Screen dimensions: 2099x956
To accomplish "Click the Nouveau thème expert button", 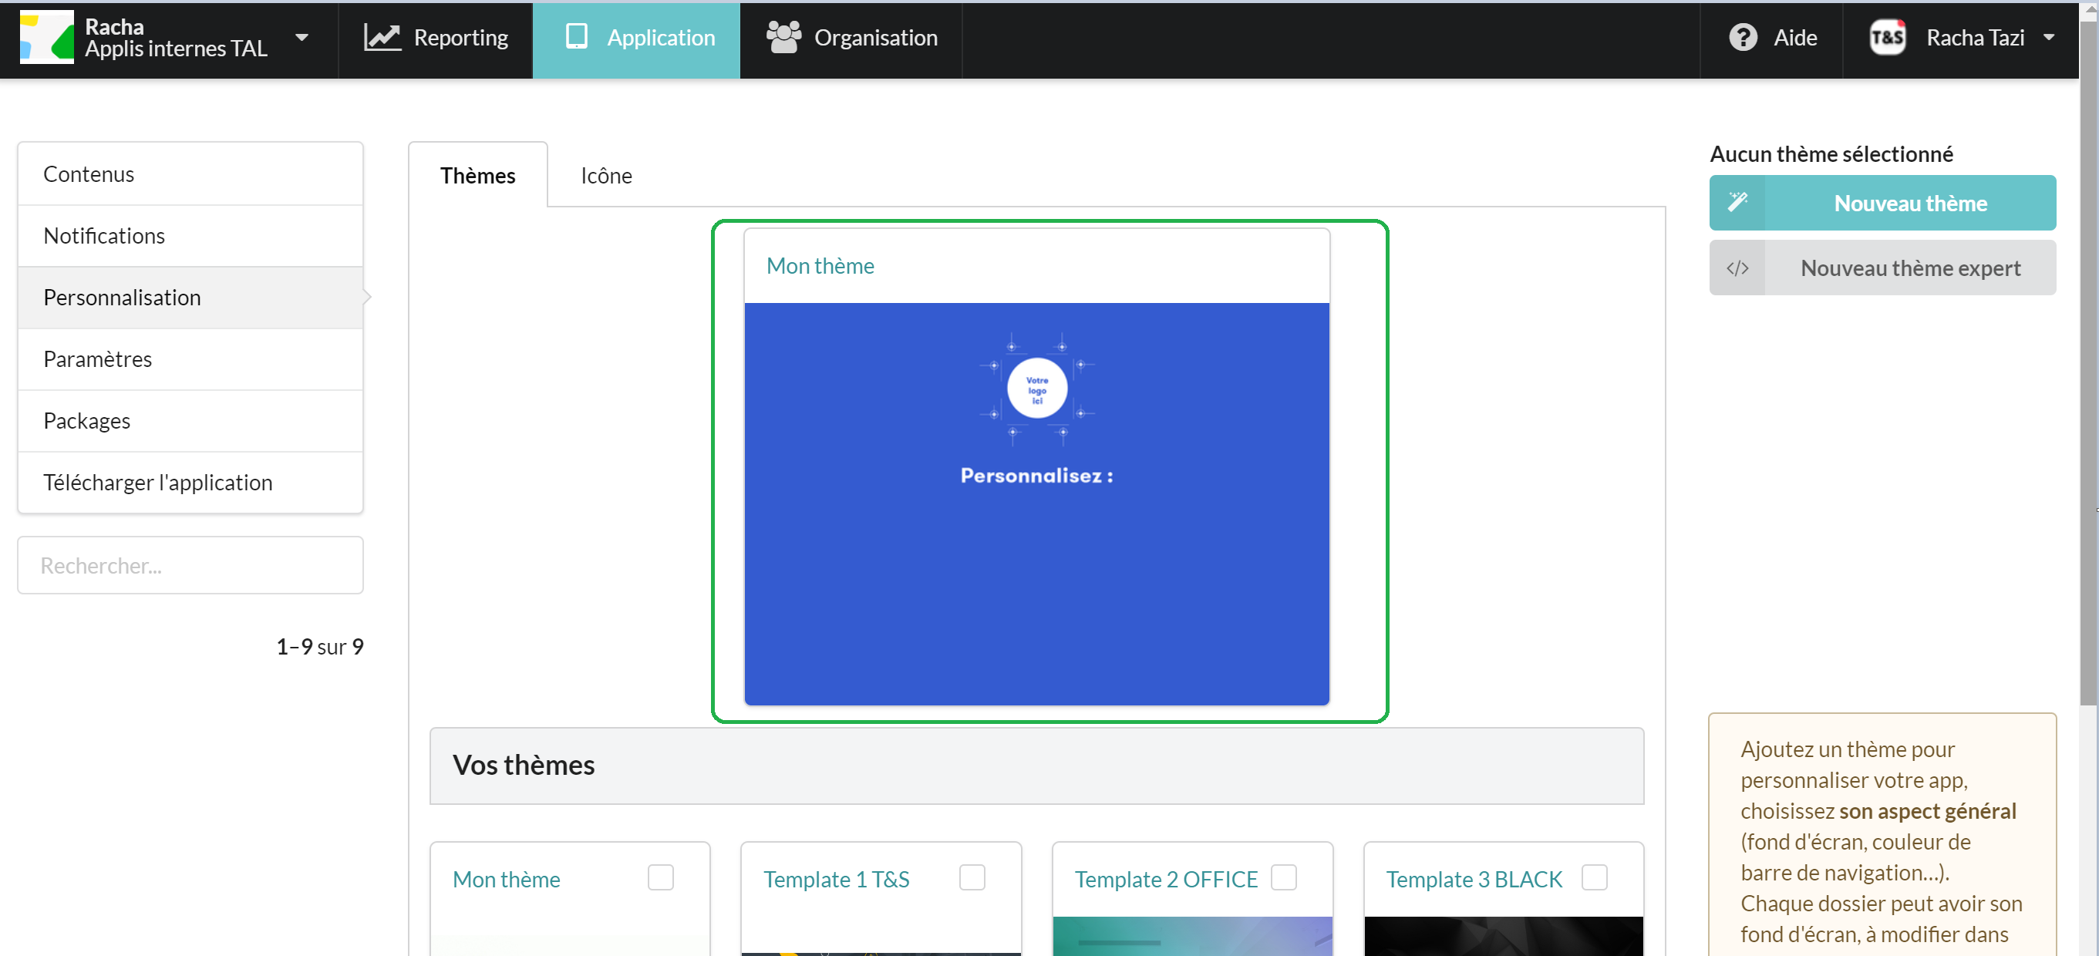I will coord(1882,268).
